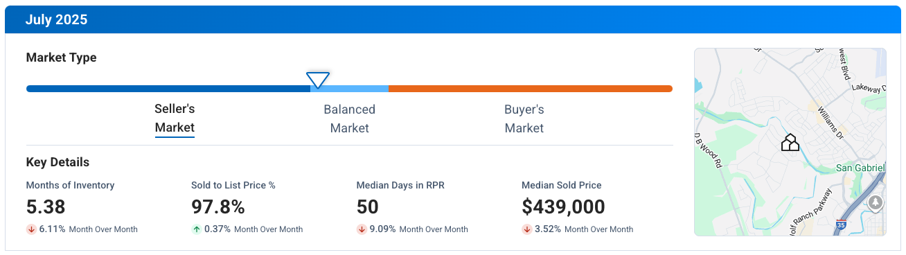
Task: Click the gray tree pin on map
Action: click(x=876, y=203)
